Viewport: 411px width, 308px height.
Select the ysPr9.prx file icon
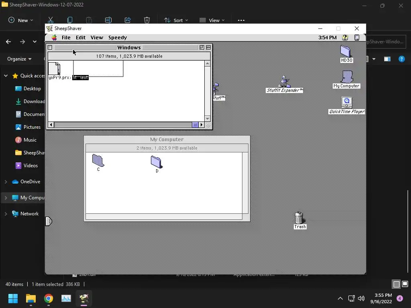click(x=54, y=69)
